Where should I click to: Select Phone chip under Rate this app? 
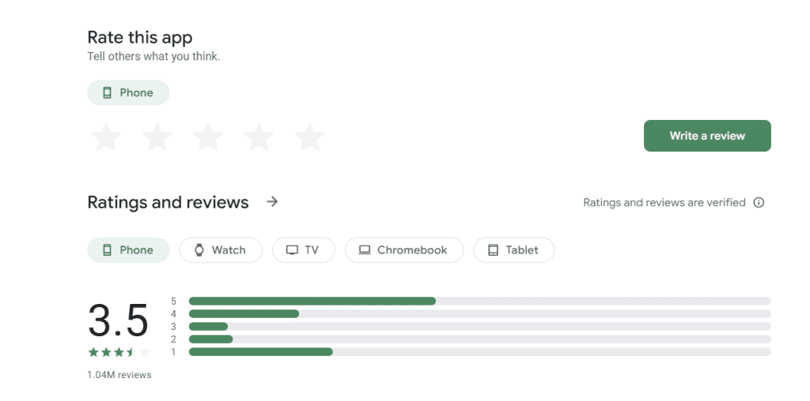point(128,93)
